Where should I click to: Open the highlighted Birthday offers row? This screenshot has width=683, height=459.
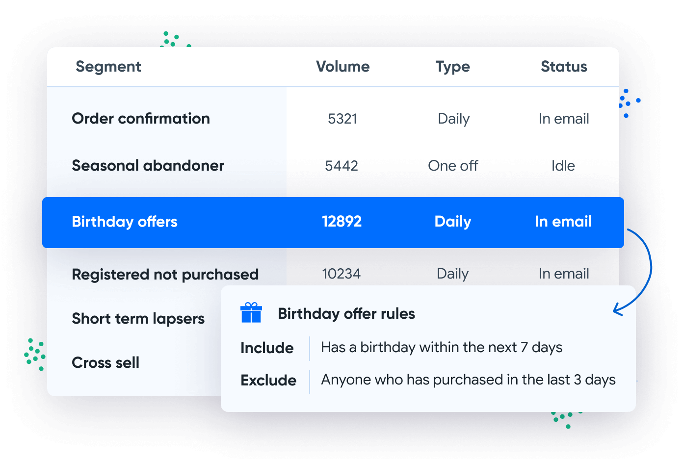pos(125,222)
